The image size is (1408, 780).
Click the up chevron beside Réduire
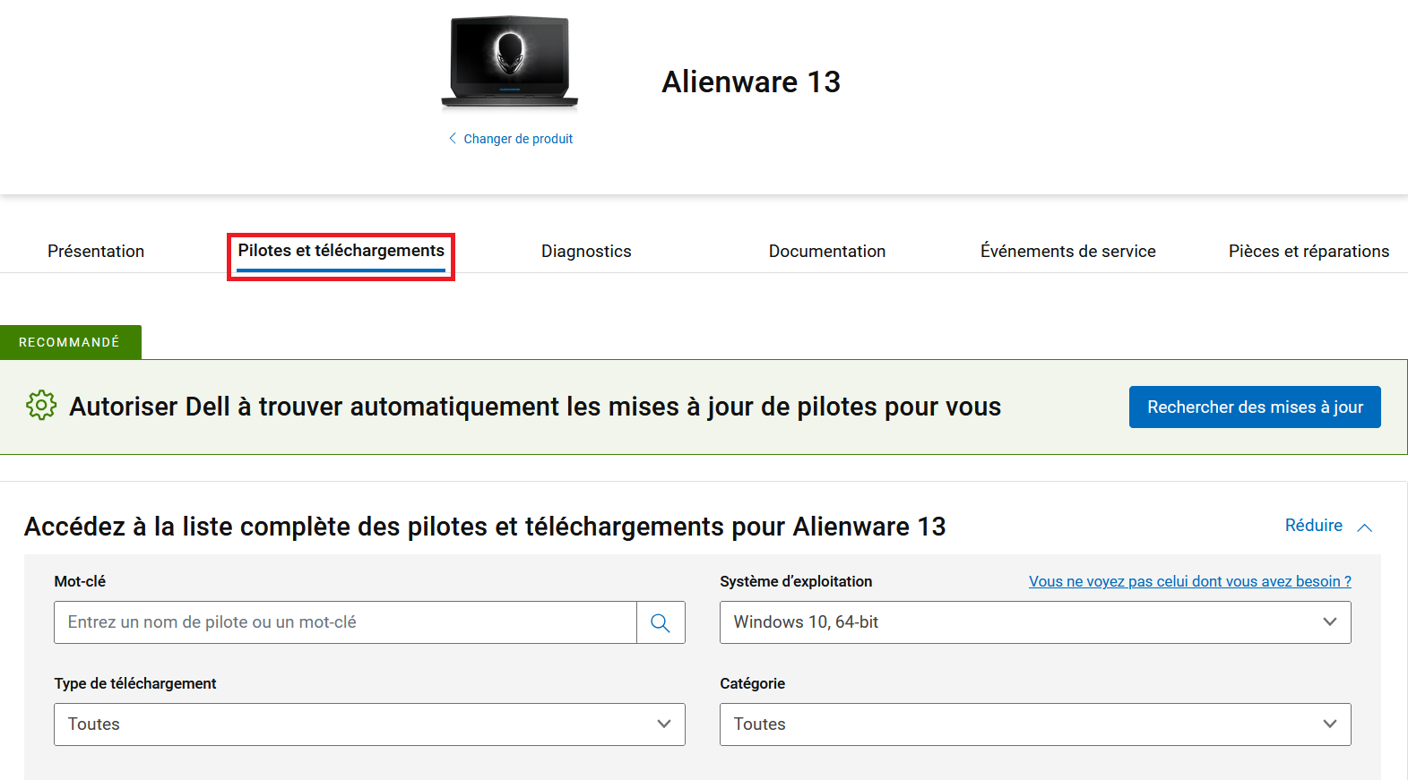tap(1364, 527)
